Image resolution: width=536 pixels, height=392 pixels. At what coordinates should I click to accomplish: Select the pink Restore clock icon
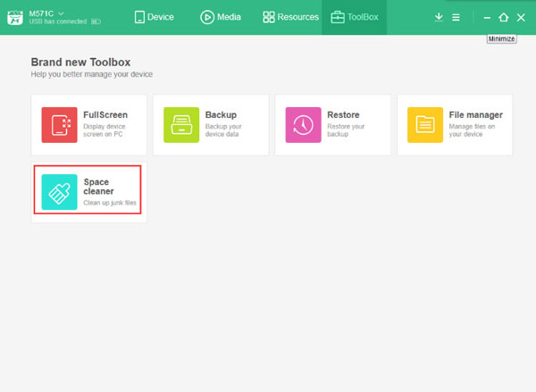click(x=304, y=125)
